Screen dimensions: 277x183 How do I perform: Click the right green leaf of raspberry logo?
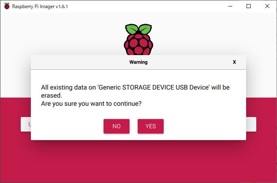[x=145, y=29]
